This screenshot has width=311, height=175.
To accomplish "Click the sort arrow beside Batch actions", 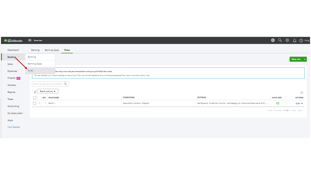I will pyautogui.click(x=35, y=92).
